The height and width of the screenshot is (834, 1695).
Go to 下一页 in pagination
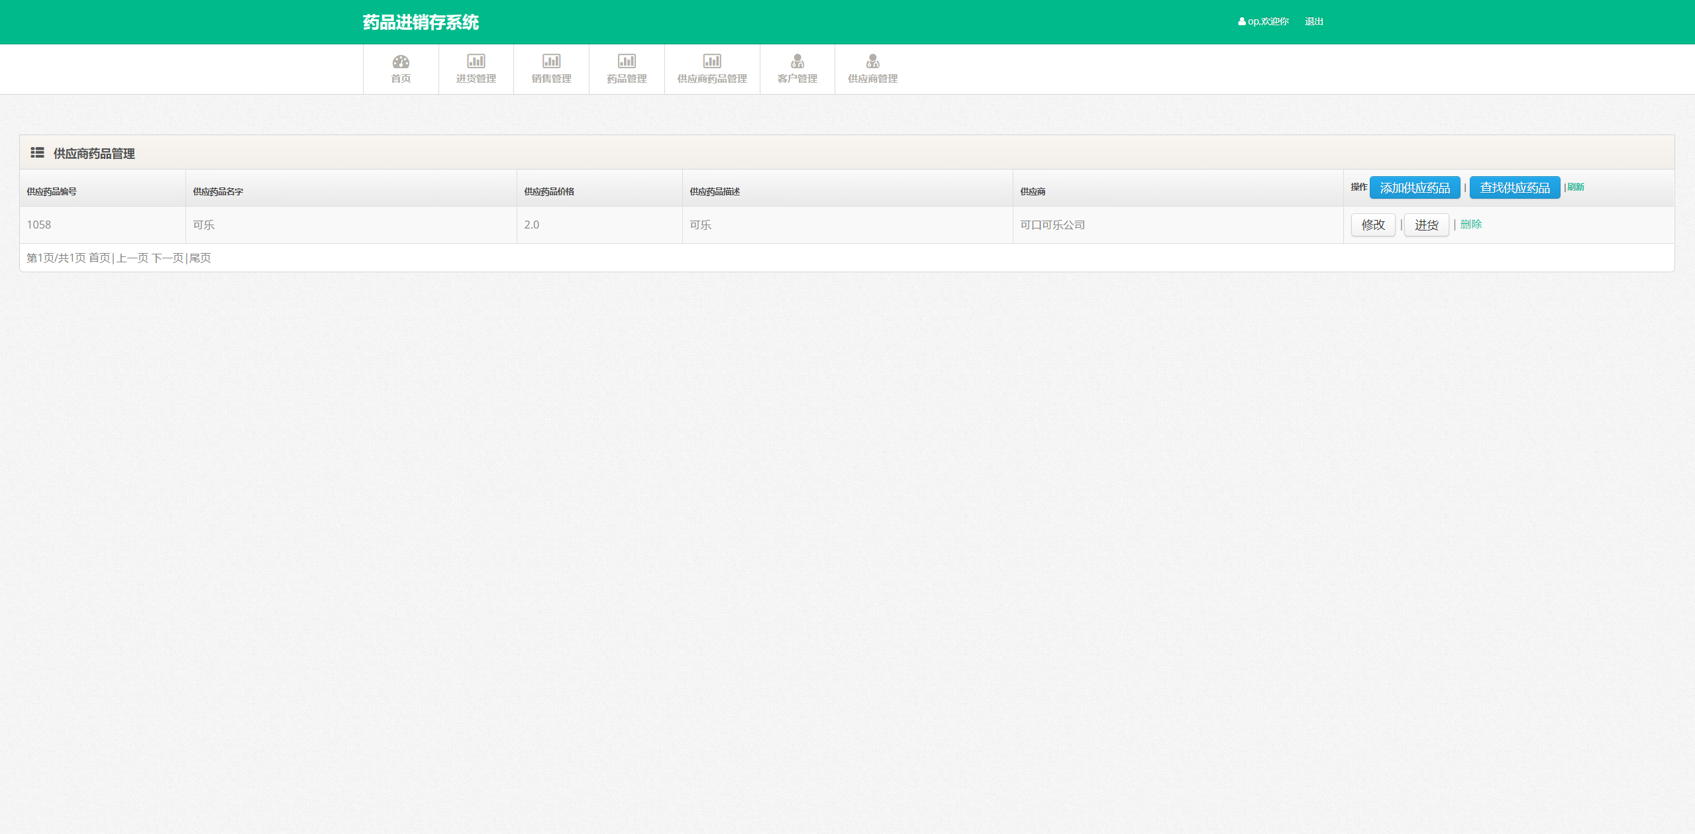(168, 258)
